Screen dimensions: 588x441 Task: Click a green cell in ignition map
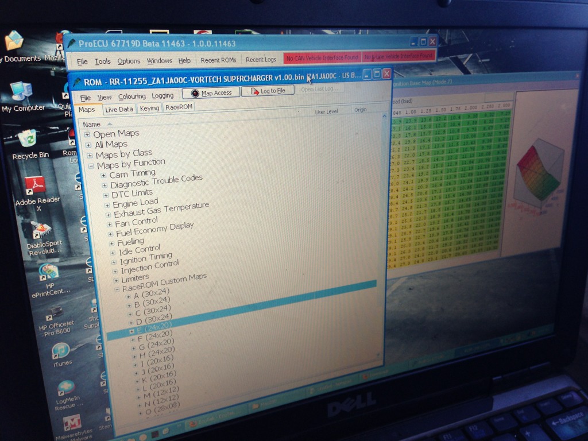click(x=459, y=172)
